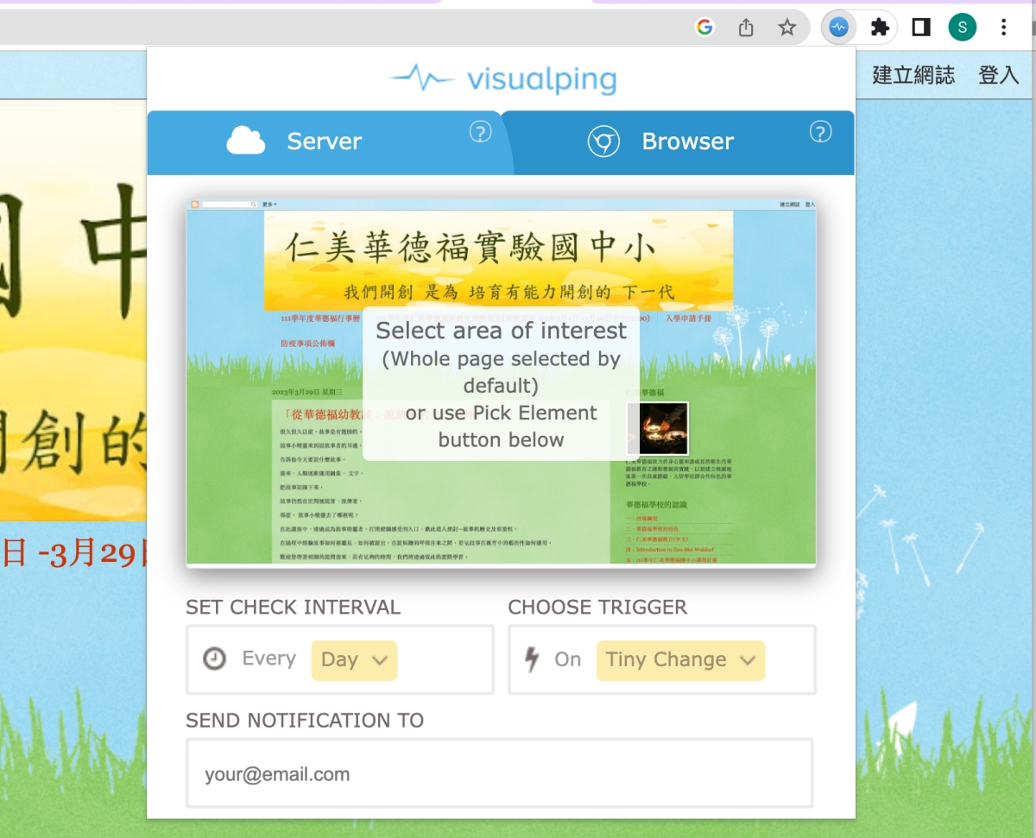Screen dimensions: 1036x838
Task: Click the Chrome icon on Browser tab
Action: pyautogui.click(x=603, y=142)
